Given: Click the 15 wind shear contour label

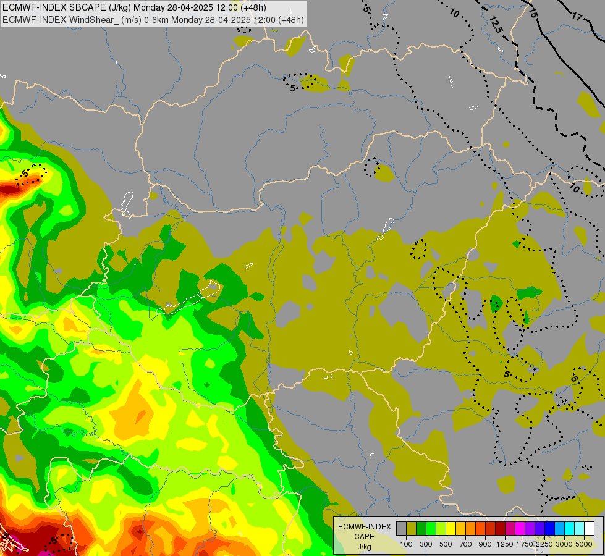Looking at the screenshot, I should click(533, 13).
